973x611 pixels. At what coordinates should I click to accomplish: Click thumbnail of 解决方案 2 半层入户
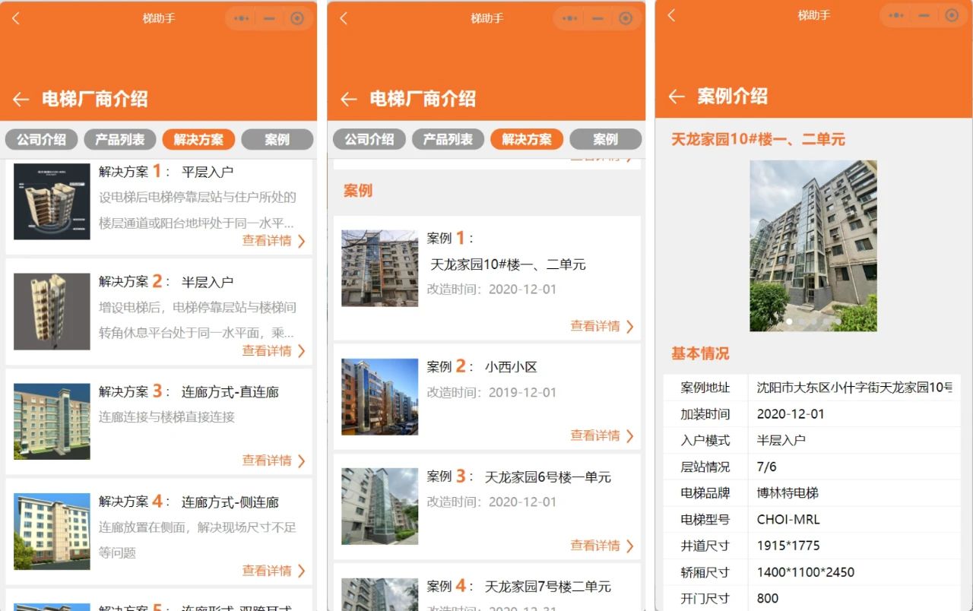tap(52, 312)
